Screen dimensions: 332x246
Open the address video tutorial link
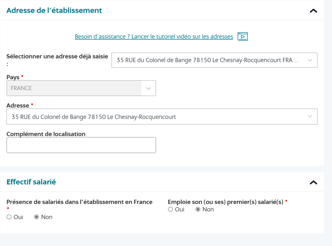154,37
